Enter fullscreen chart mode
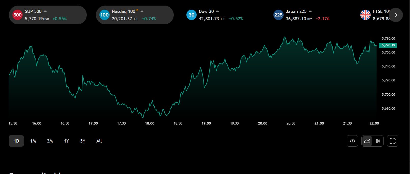 point(392,141)
